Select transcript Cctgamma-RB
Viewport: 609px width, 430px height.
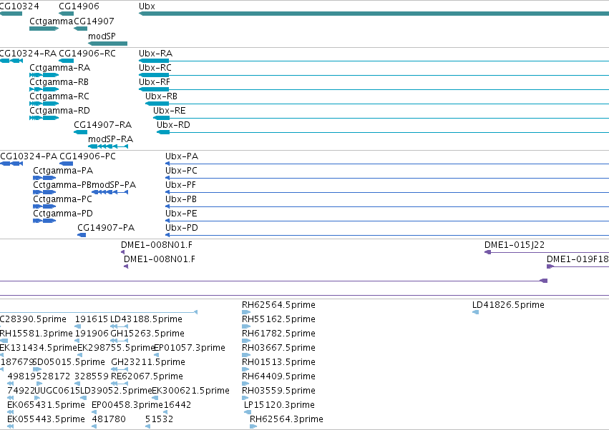coord(44,89)
